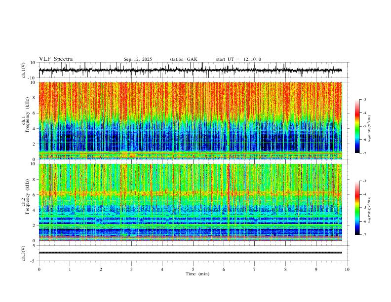The height and width of the screenshot is (302, 391).
Task: Click the "8" kHz tick on ch.1 frequency axis
Action: tap(34, 98)
